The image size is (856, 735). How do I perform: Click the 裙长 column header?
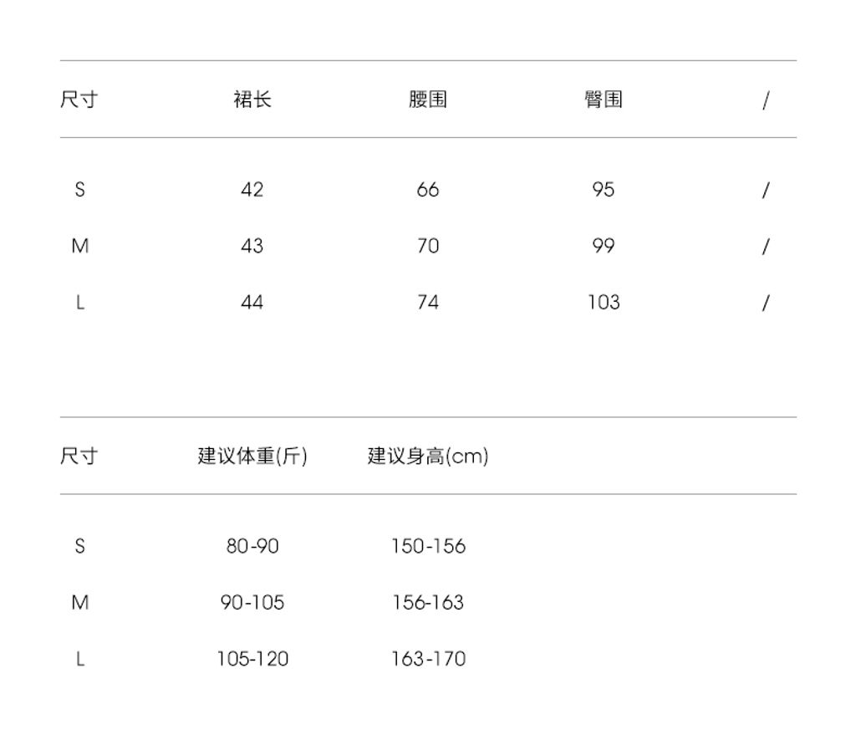coord(252,100)
